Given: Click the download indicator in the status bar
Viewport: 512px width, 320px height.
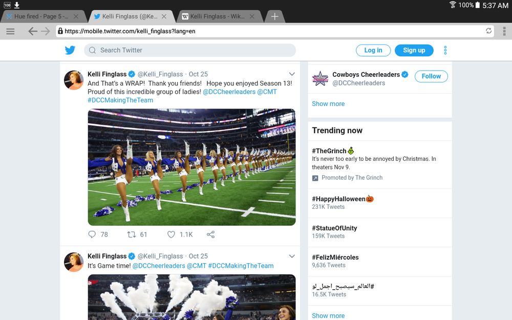Looking at the screenshot, I should (17, 5).
